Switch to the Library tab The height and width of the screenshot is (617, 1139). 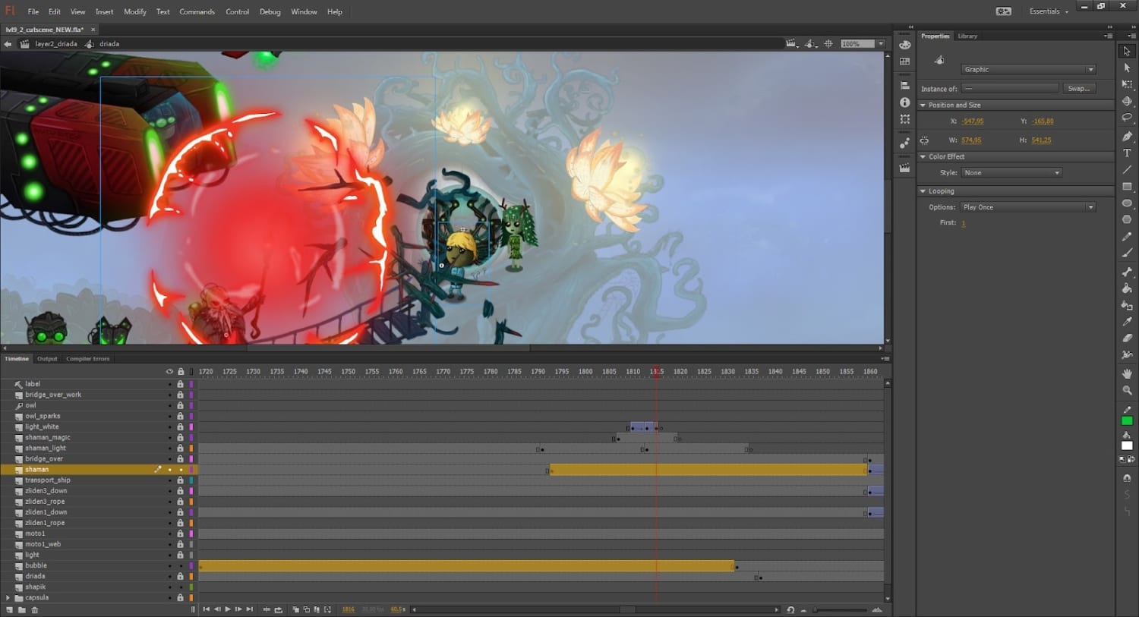coord(967,36)
